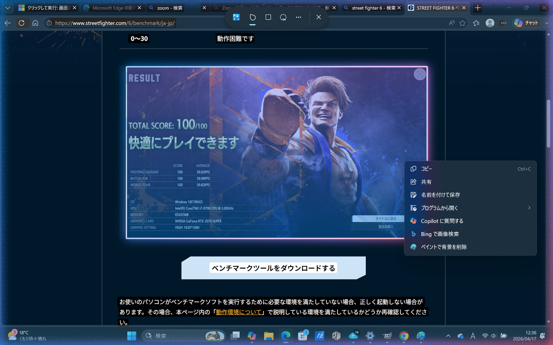Open File Explorer in the taskbar
The width and height of the screenshot is (553, 345).
[x=268, y=336]
